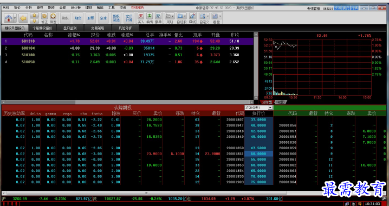Expand the home icon dropdown arrow
Viewport: 389px width, 206px height.
point(15,18)
